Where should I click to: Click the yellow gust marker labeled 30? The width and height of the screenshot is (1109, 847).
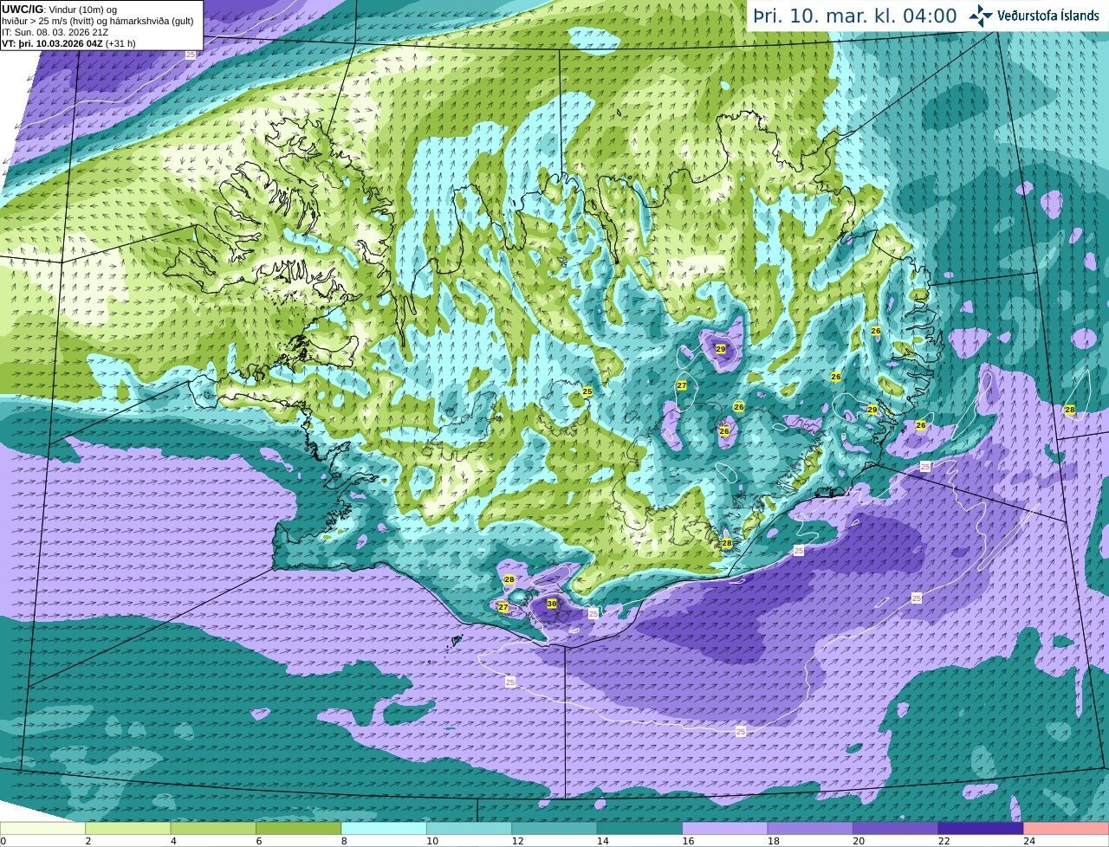coord(552,603)
